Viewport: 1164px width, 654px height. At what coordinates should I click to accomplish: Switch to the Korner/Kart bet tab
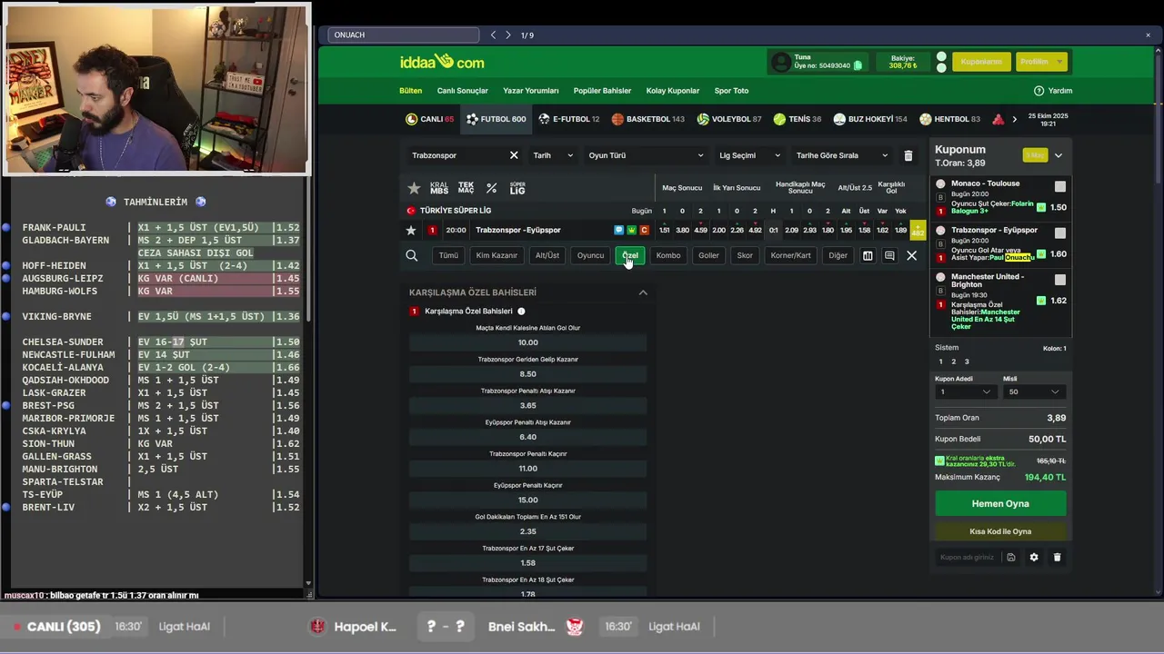[790, 256]
